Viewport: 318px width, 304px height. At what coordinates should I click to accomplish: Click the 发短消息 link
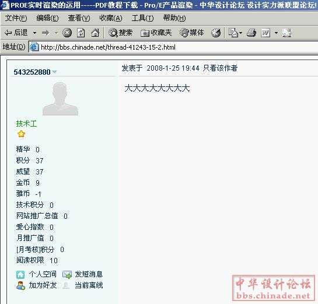(x=89, y=274)
